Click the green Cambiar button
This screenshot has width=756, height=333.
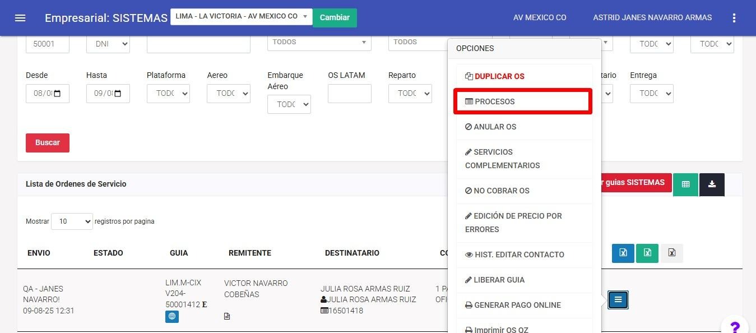pyautogui.click(x=335, y=17)
